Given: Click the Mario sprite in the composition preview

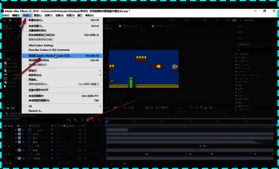Looking at the screenshot, I should pos(112,82).
